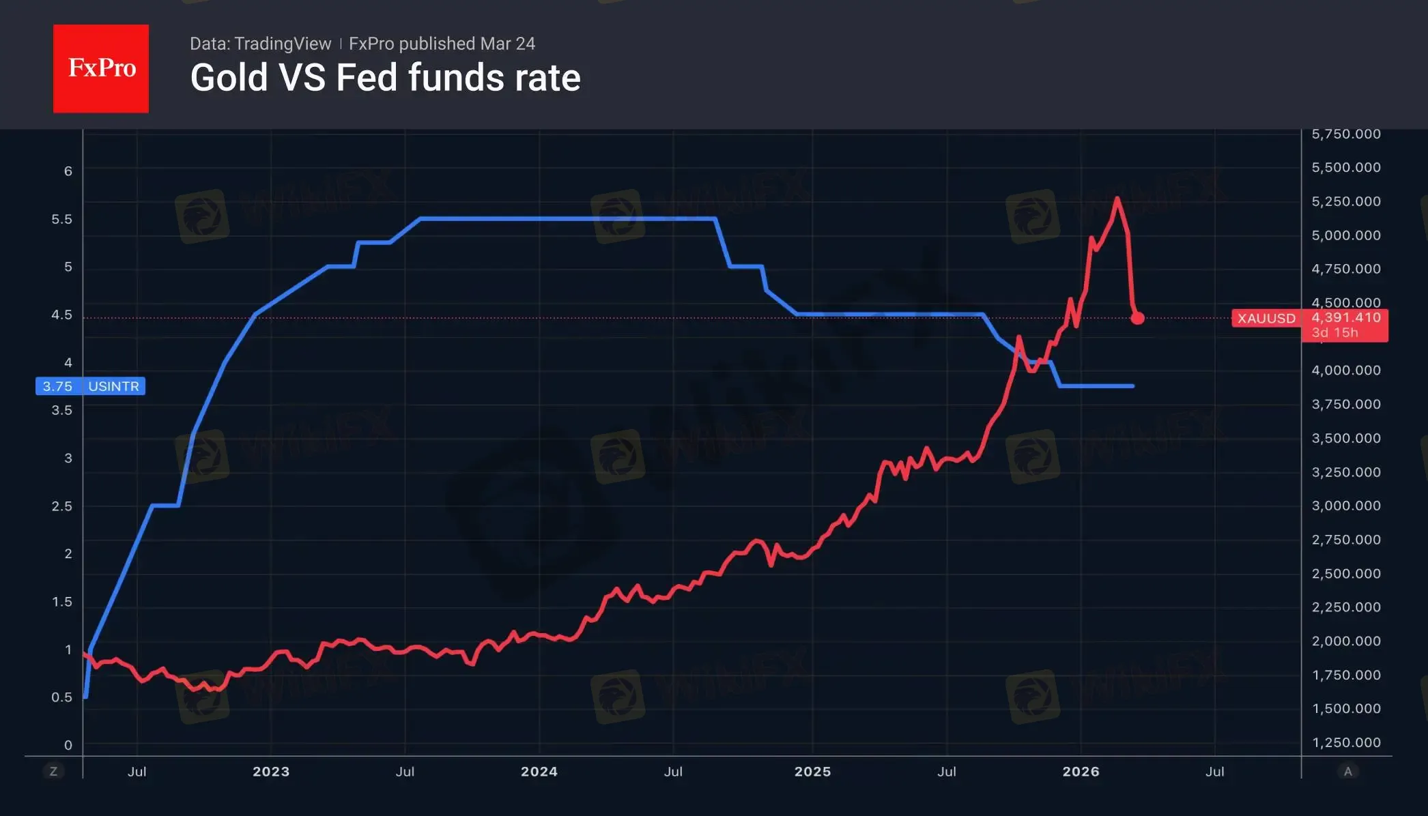Click the 2023 time axis label
Image resolution: width=1428 pixels, height=816 pixels.
pos(271,772)
